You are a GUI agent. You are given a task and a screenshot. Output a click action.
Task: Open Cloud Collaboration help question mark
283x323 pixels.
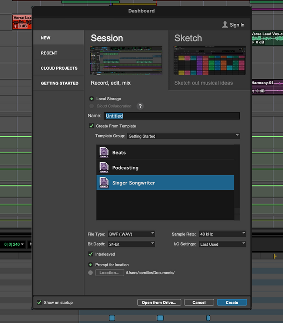[x=140, y=106]
